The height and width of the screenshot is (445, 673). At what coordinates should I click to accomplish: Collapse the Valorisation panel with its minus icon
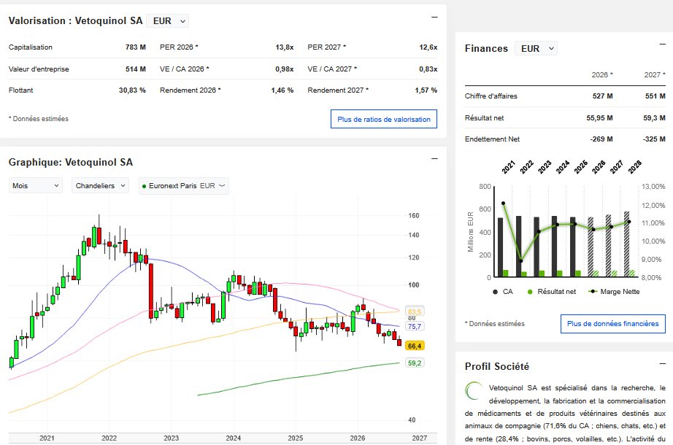point(434,18)
